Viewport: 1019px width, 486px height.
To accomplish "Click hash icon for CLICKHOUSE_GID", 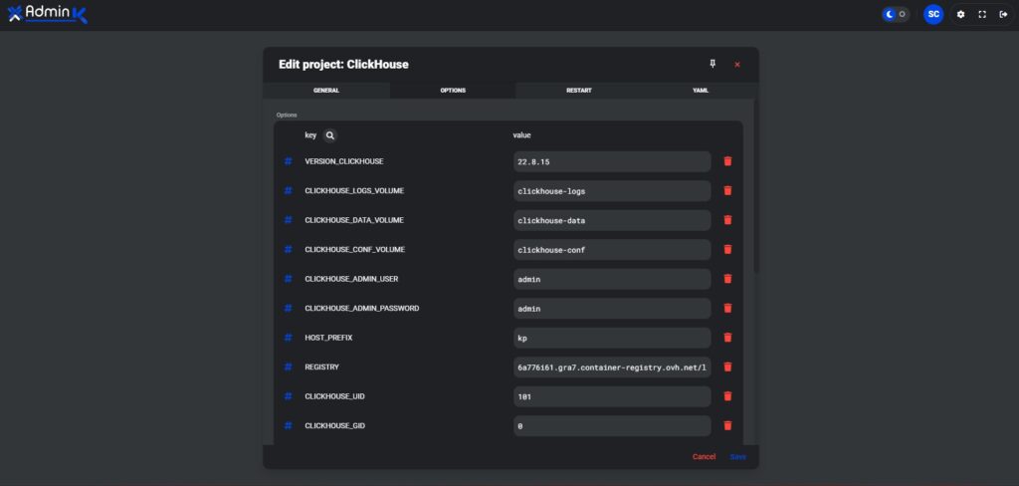I will [288, 425].
